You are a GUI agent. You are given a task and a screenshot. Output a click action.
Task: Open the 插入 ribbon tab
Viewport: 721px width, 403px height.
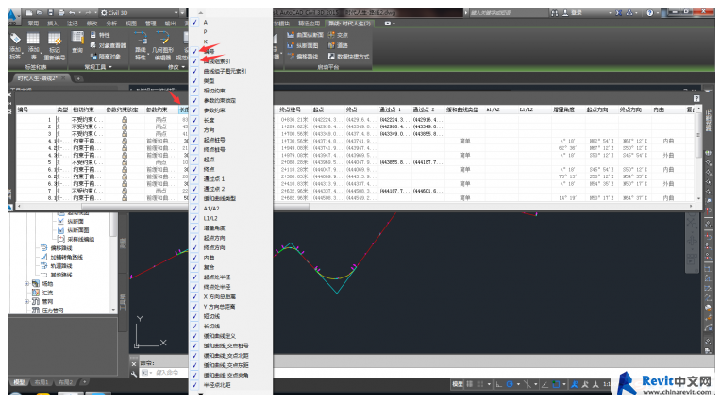pos(53,24)
